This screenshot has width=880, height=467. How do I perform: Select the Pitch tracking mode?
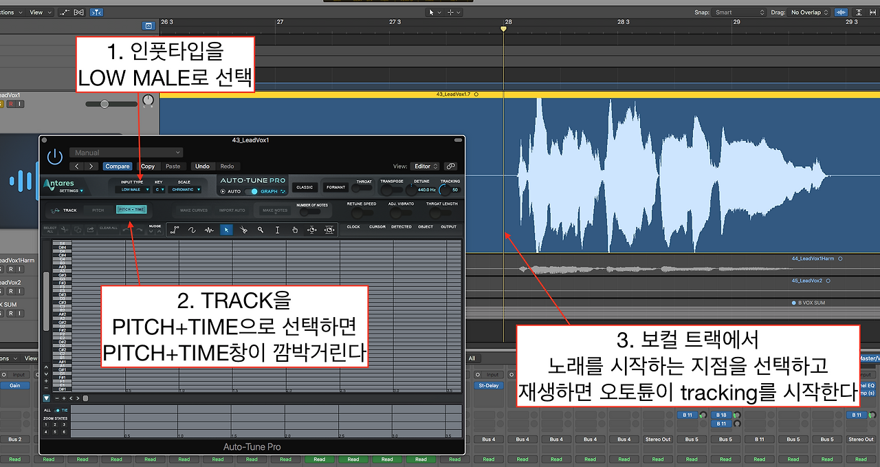[98, 210]
